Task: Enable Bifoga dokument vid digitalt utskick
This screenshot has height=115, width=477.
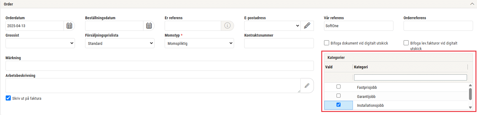Action: click(326, 43)
